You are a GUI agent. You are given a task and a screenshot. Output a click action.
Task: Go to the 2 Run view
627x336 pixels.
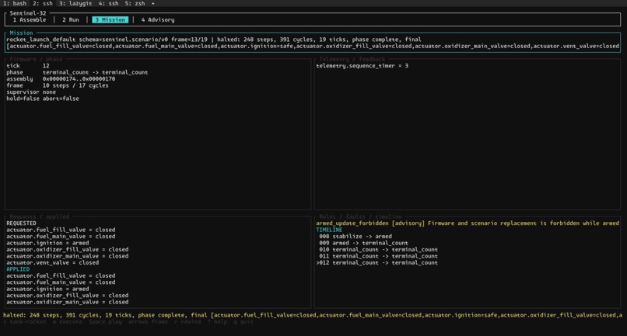(x=70, y=19)
